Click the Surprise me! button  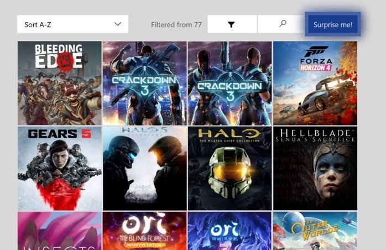tap(333, 24)
